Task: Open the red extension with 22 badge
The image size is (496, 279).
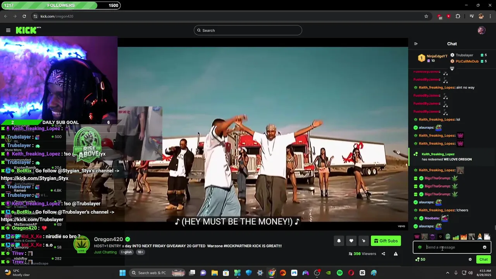Action: pyautogui.click(x=439, y=17)
